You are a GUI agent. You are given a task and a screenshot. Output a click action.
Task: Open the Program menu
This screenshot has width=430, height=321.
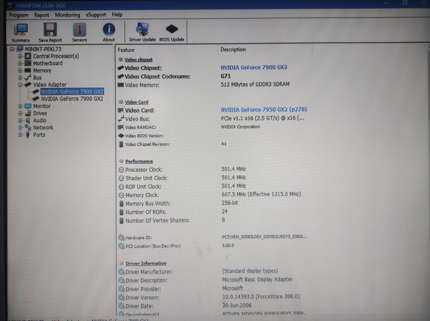pyautogui.click(x=18, y=15)
